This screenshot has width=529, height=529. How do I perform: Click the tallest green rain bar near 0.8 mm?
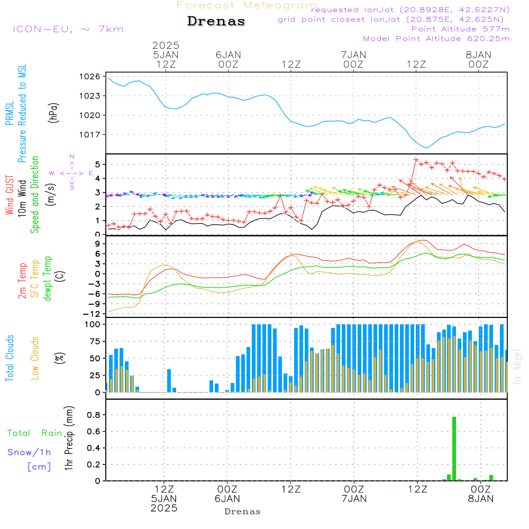(x=454, y=449)
